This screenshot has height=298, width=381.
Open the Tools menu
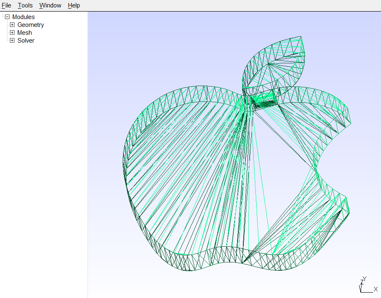[25, 5]
